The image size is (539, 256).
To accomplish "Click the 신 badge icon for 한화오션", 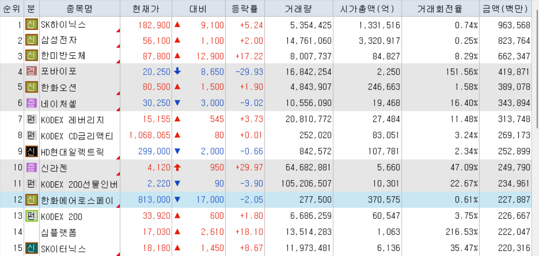I will pyautogui.click(x=32, y=87).
